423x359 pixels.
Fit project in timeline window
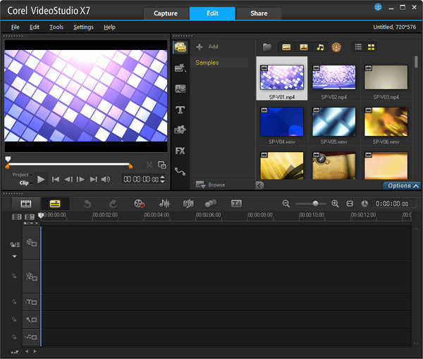coord(350,203)
